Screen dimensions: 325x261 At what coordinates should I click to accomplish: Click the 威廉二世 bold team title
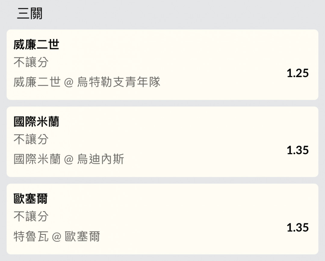point(36,45)
